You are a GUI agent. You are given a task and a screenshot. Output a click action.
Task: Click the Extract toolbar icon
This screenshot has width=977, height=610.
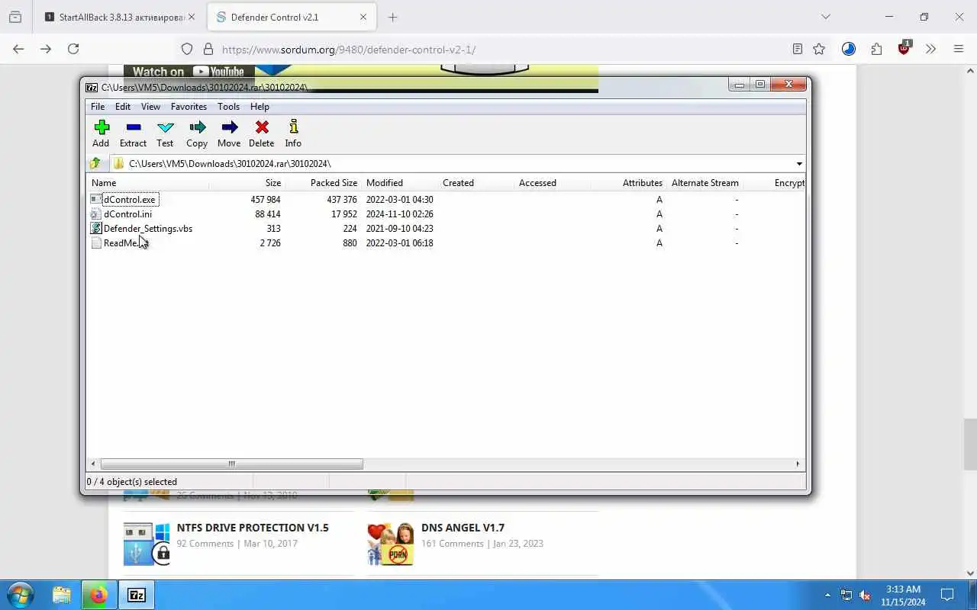pyautogui.click(x=133, y=133)
